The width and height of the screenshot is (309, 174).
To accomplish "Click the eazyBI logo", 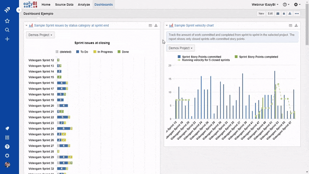I will tap(30, 4).
